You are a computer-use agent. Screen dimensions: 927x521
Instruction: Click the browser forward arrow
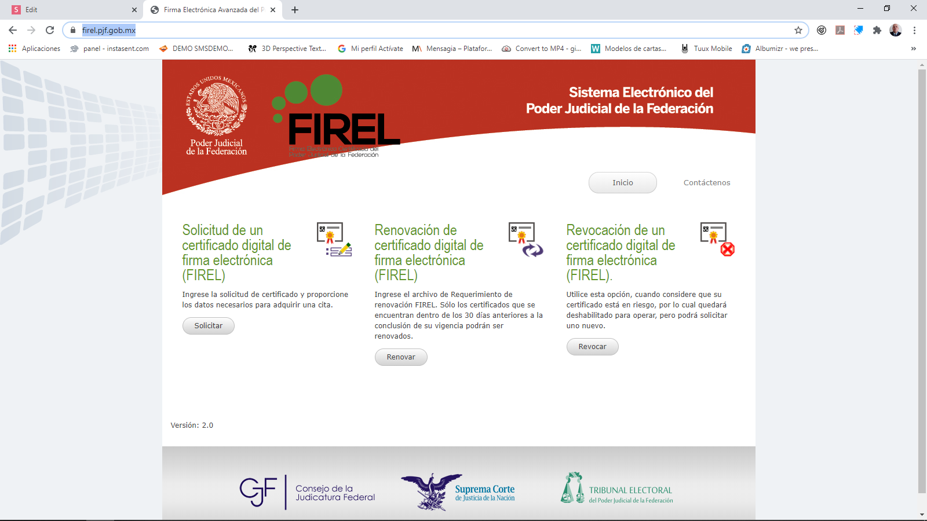coord(31,30)
